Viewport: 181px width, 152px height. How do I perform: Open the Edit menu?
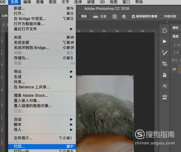point(27,2)
